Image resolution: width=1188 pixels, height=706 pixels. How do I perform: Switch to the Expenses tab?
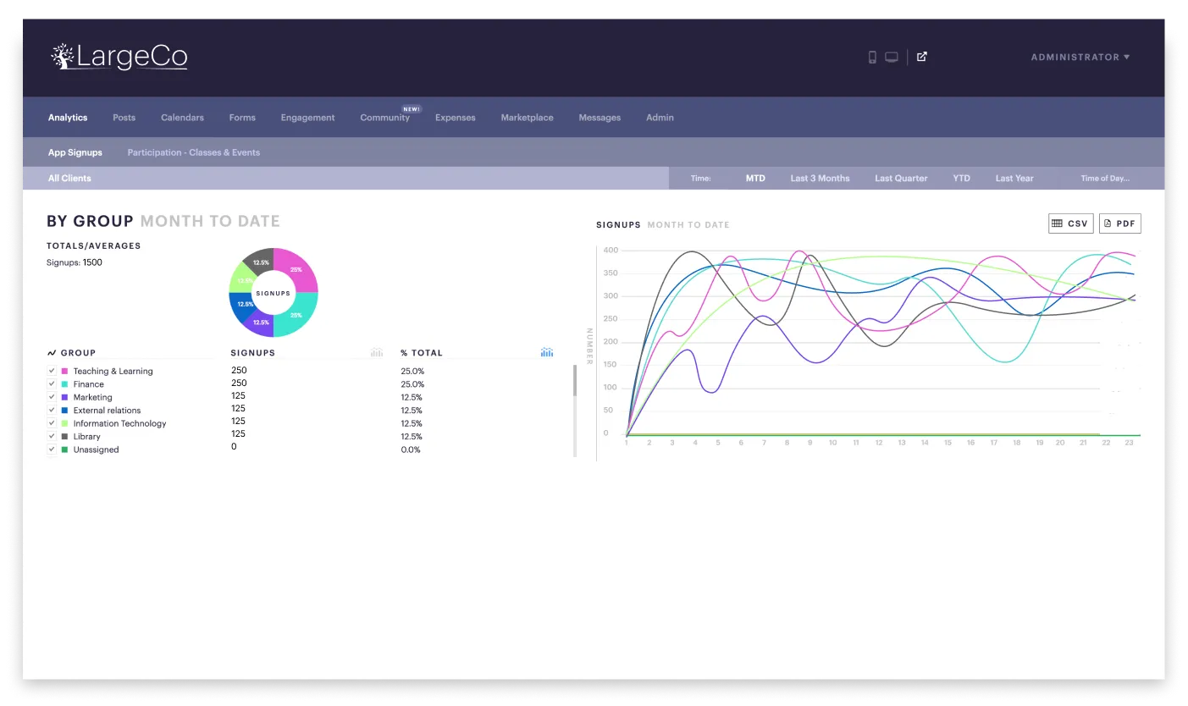(x=456, y=118)
